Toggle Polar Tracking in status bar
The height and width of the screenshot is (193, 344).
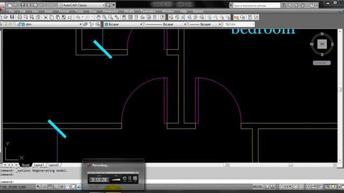pyautogui.click(x=62, y=187)
